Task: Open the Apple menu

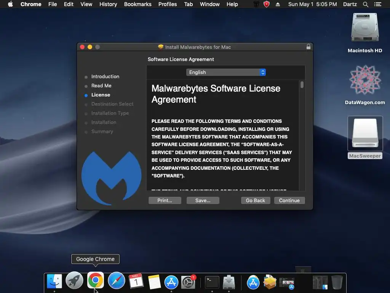Action: click(10, 4)
